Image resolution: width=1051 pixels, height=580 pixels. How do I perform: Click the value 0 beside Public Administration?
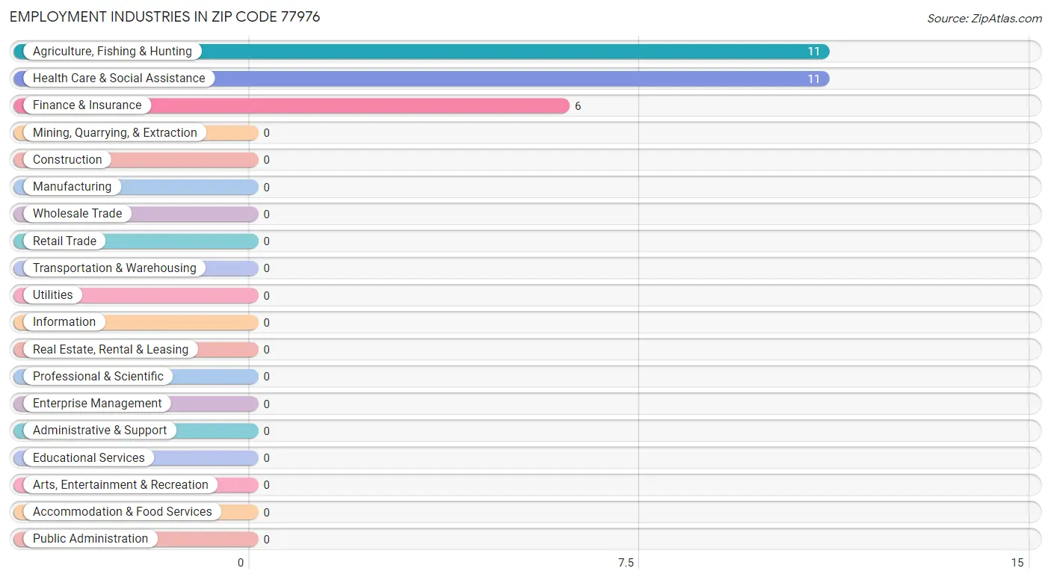(266, 539)
